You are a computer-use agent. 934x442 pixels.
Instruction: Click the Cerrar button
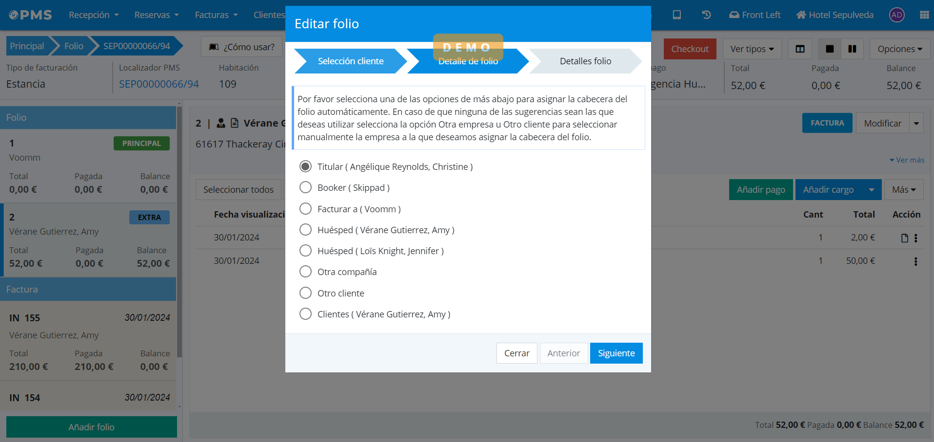click(517, 353)
